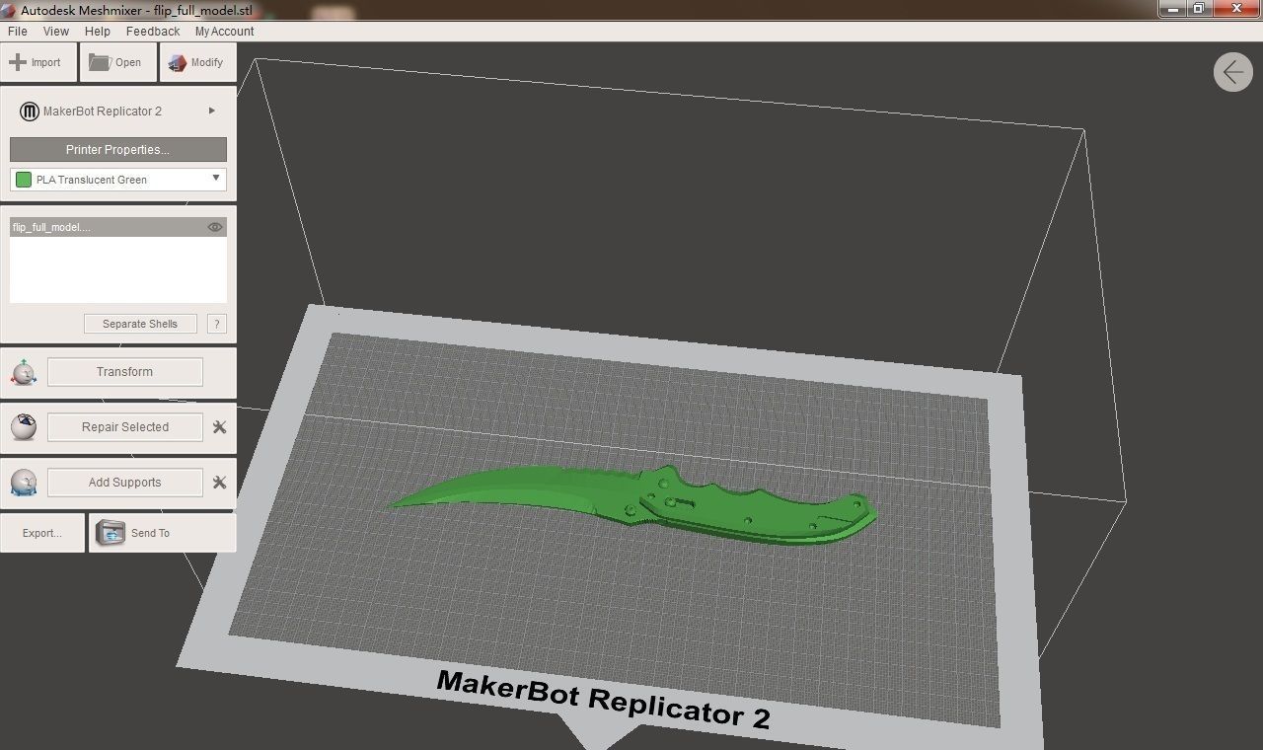Click the Export button

[x=42, y=533]
